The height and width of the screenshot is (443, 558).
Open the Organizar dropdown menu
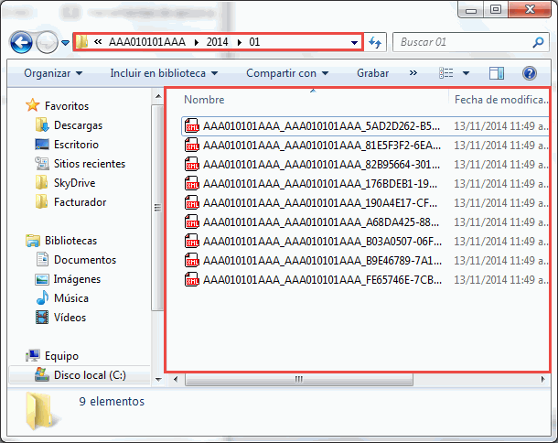click(53, 73)
